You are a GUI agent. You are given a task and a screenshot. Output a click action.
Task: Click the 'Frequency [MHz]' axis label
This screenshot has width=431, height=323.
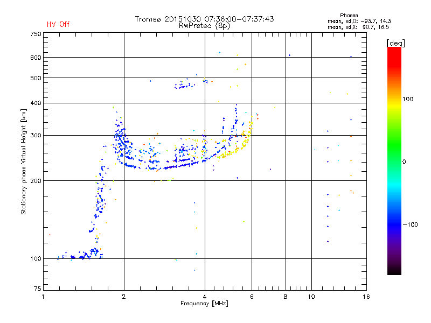(x=204, y=304)
